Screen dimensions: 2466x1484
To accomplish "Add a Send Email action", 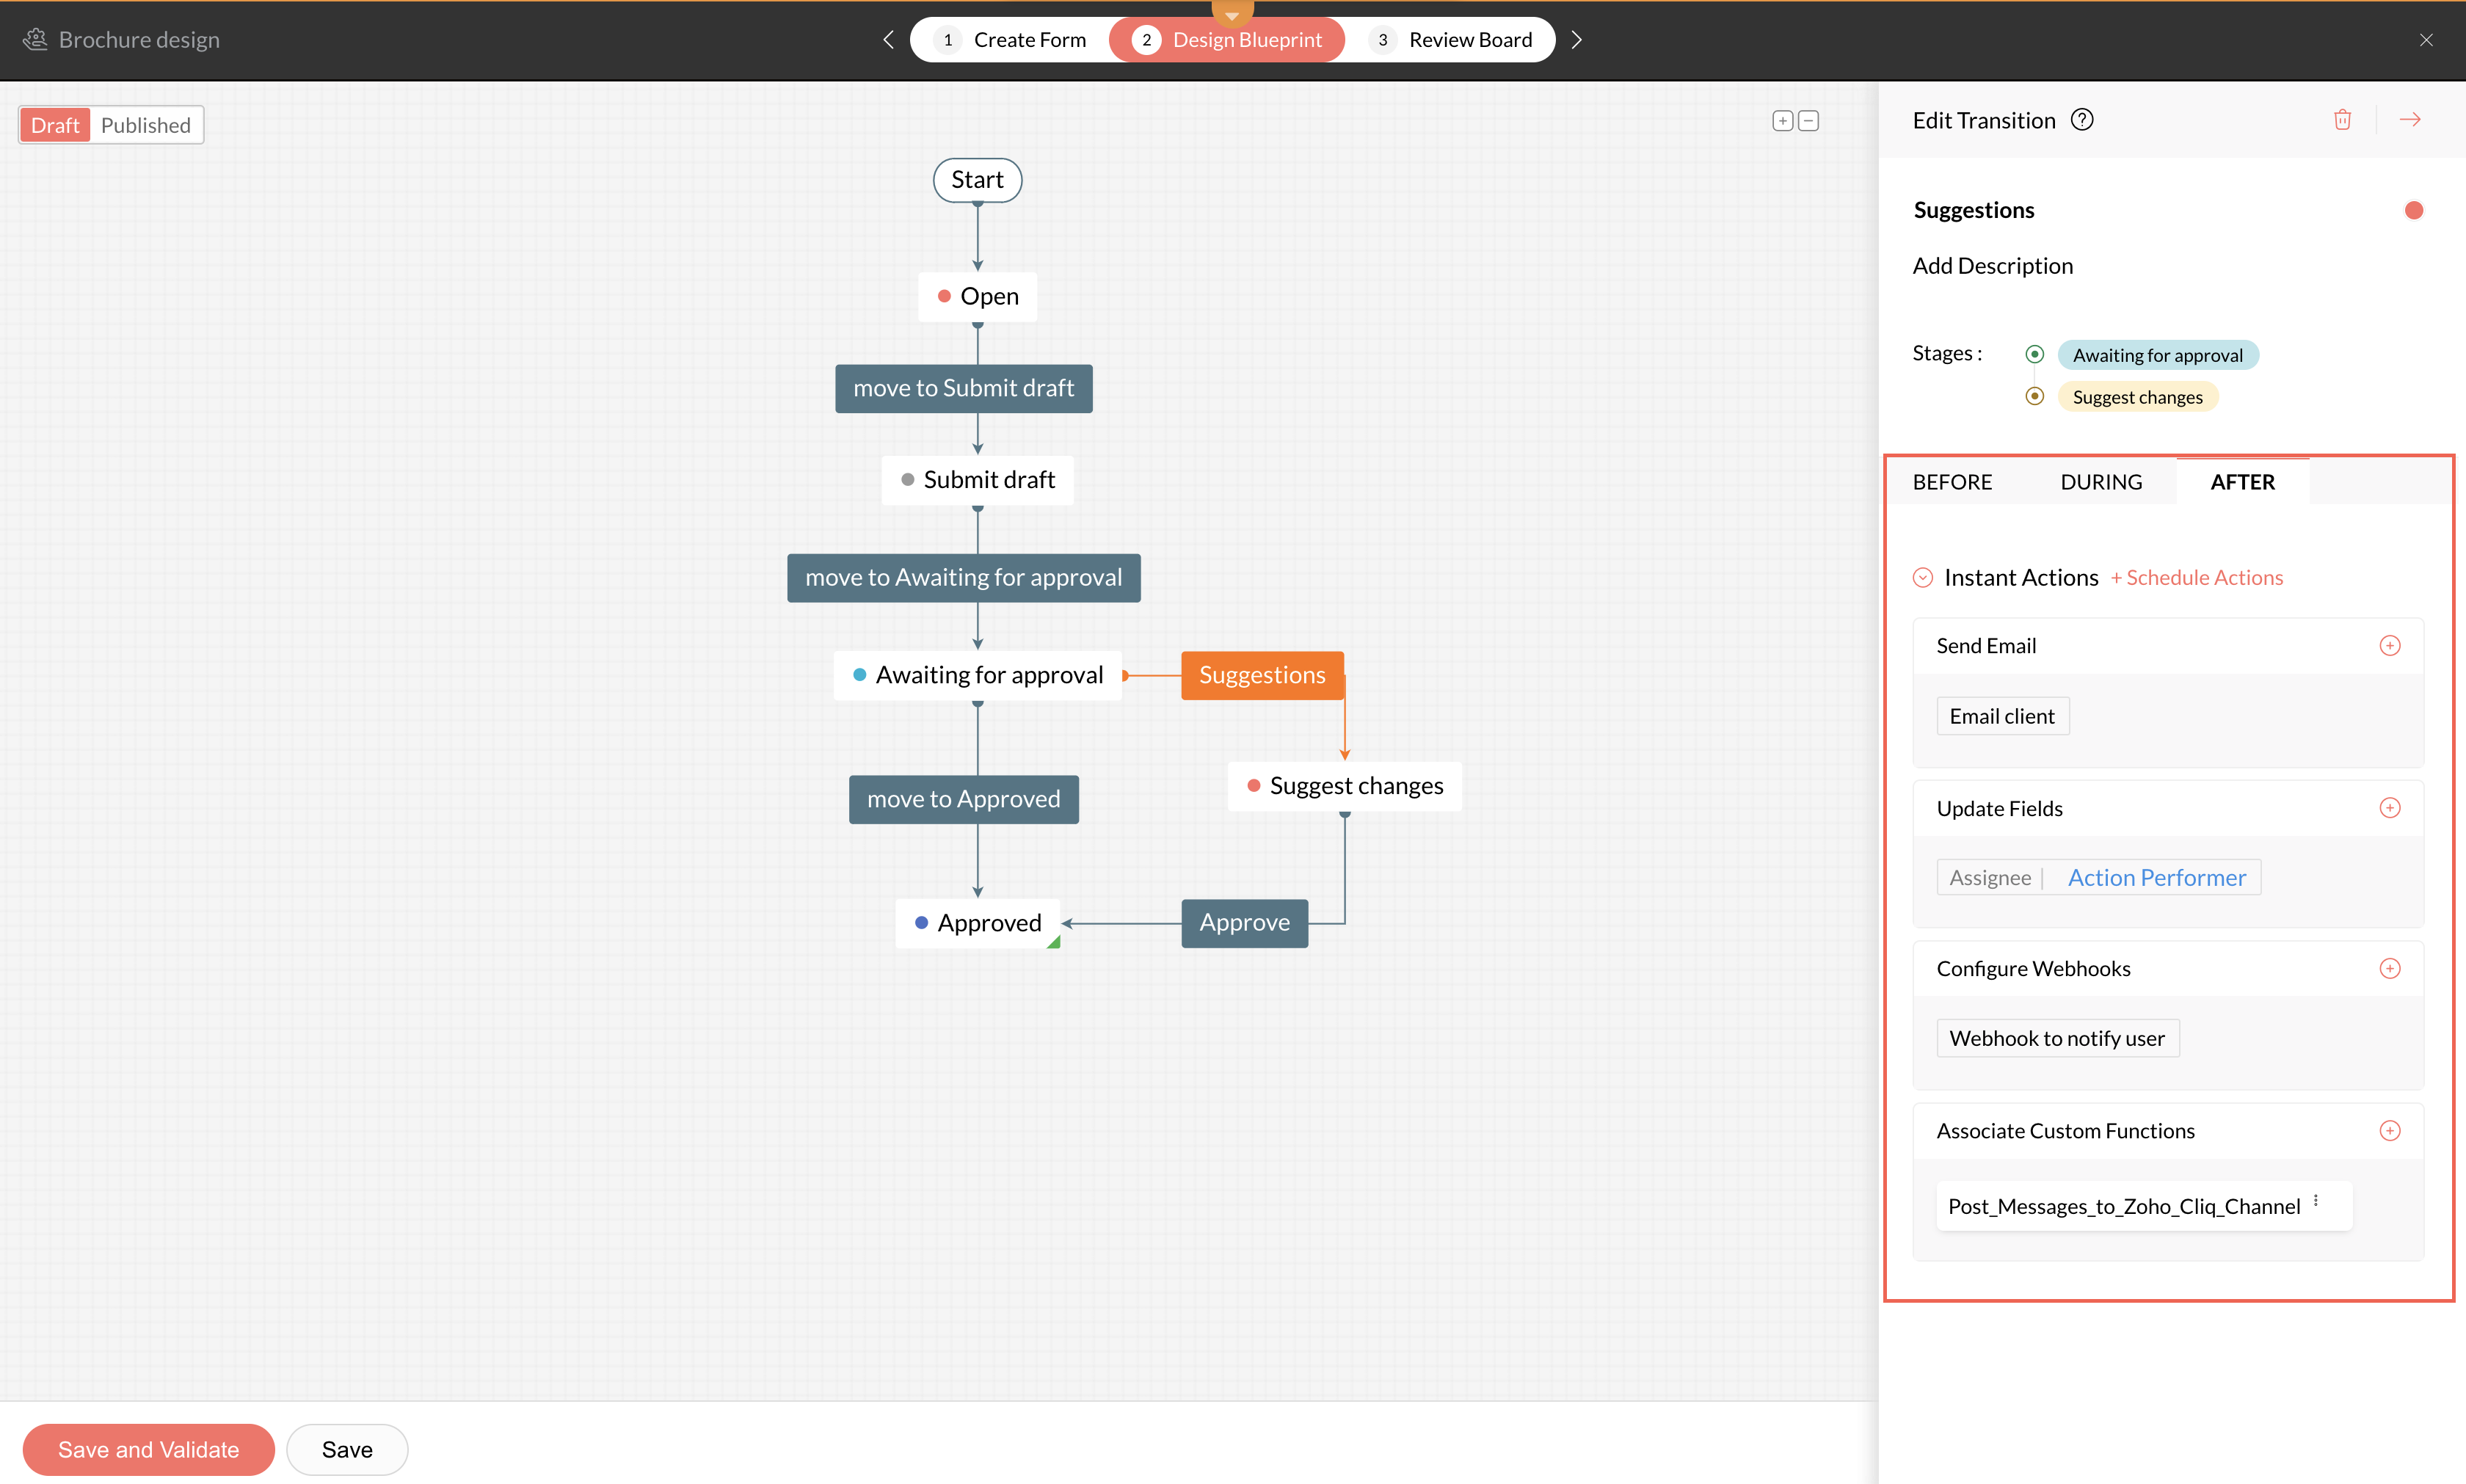I will pos(2389,646).
